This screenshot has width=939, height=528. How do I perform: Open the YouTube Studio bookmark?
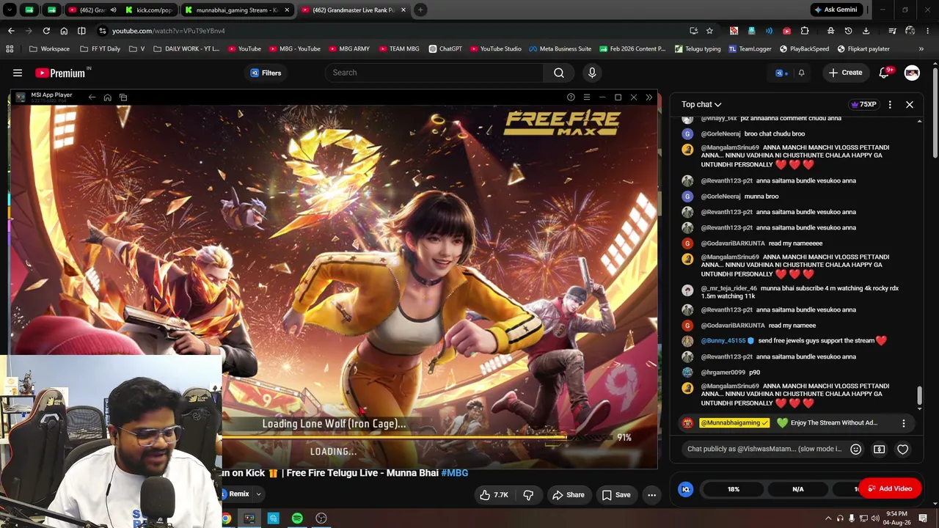pyautogui.click(x=495, y=49)
